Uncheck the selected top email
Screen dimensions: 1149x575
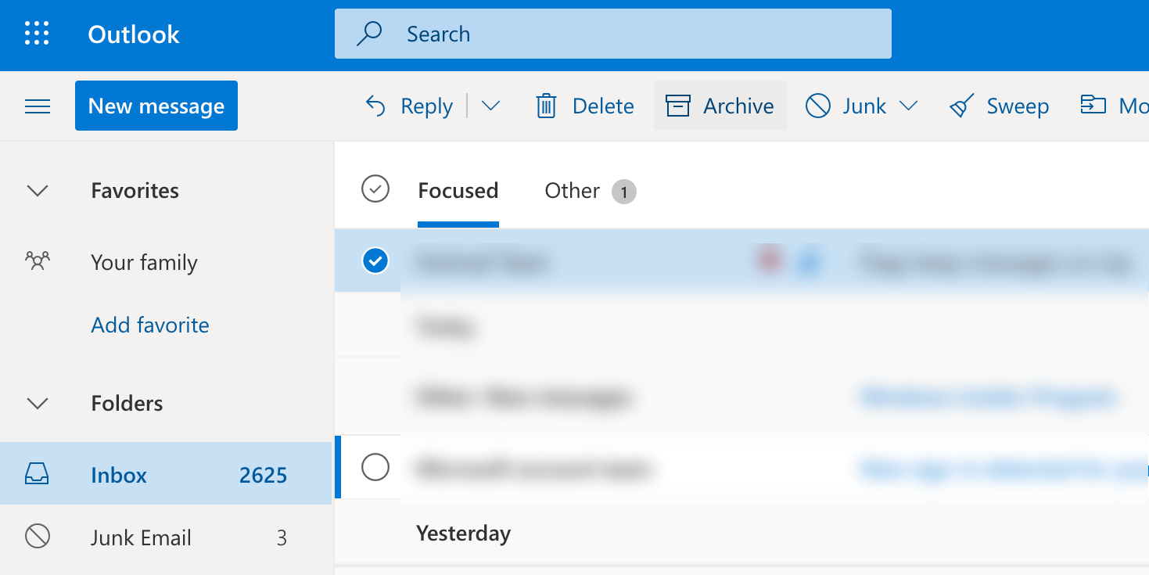[375, 261]
